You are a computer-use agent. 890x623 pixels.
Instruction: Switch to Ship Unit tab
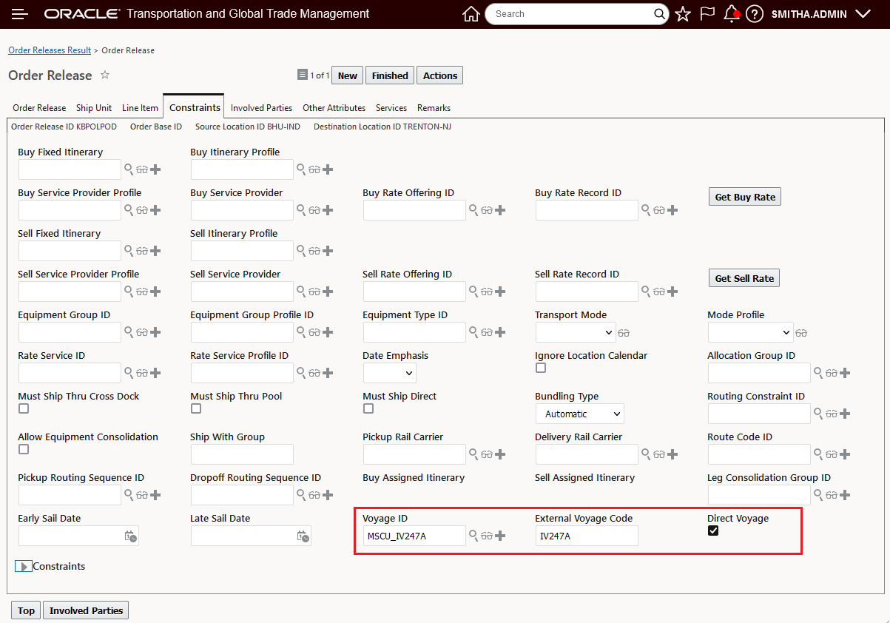(x=94, y=108)
